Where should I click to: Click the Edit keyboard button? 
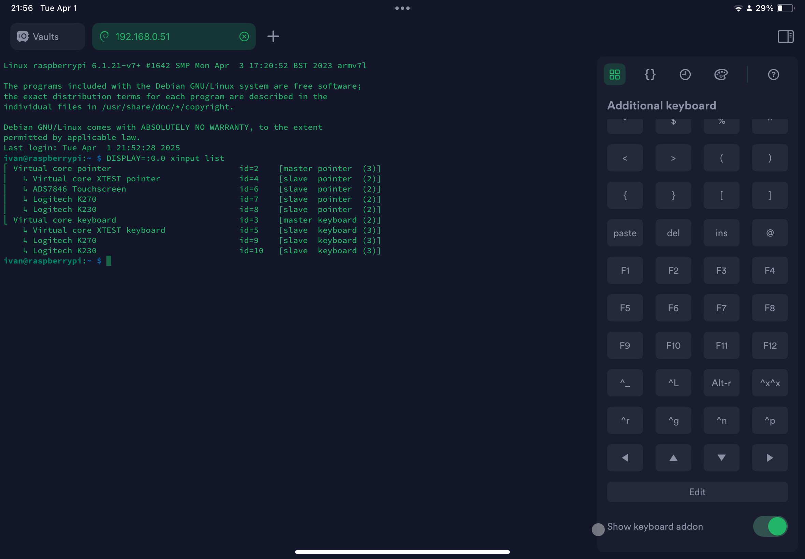tap(698, 492)
